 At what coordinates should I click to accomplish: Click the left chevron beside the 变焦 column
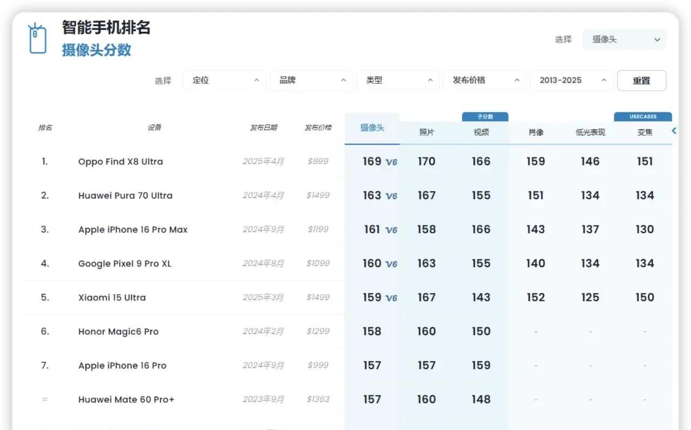pos(674,131)
